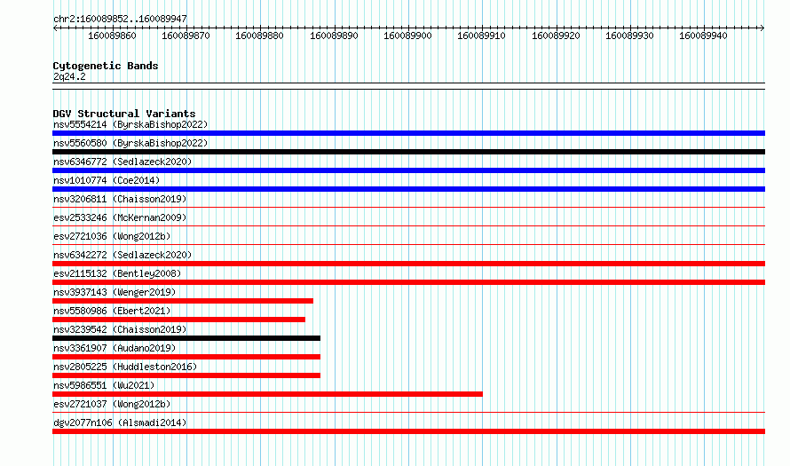
Task: Click ruler position 160089890
Action: [x=334, y=36]
